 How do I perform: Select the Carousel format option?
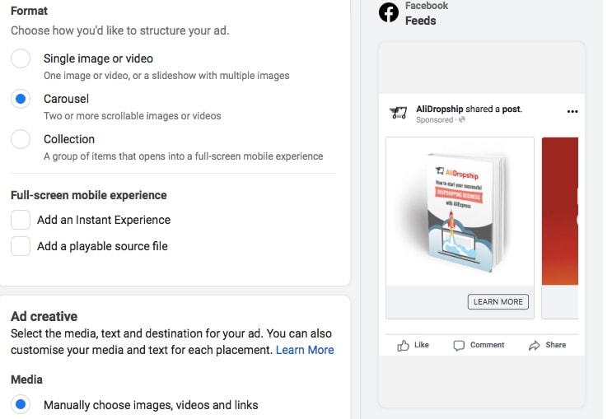coord(21,99)
